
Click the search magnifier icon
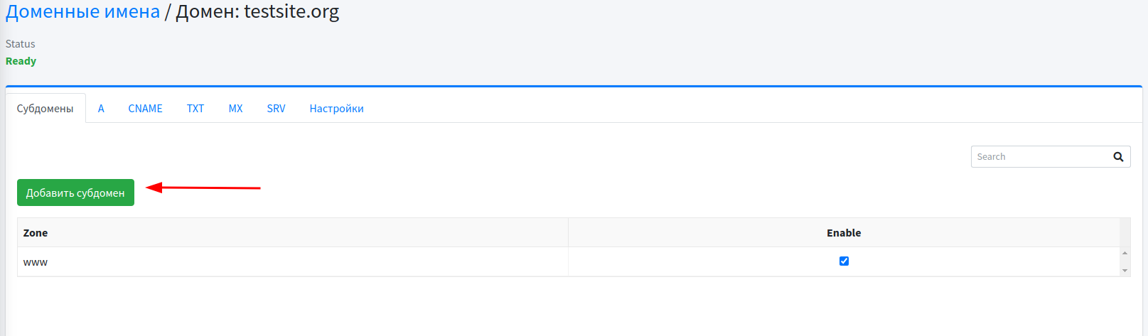click(x=1118, y=157)
